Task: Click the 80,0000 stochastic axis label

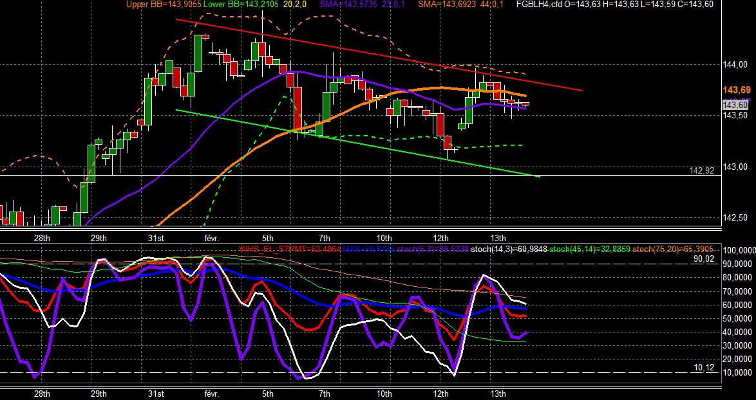Action: pyautogui.click(x=738, y=278)
